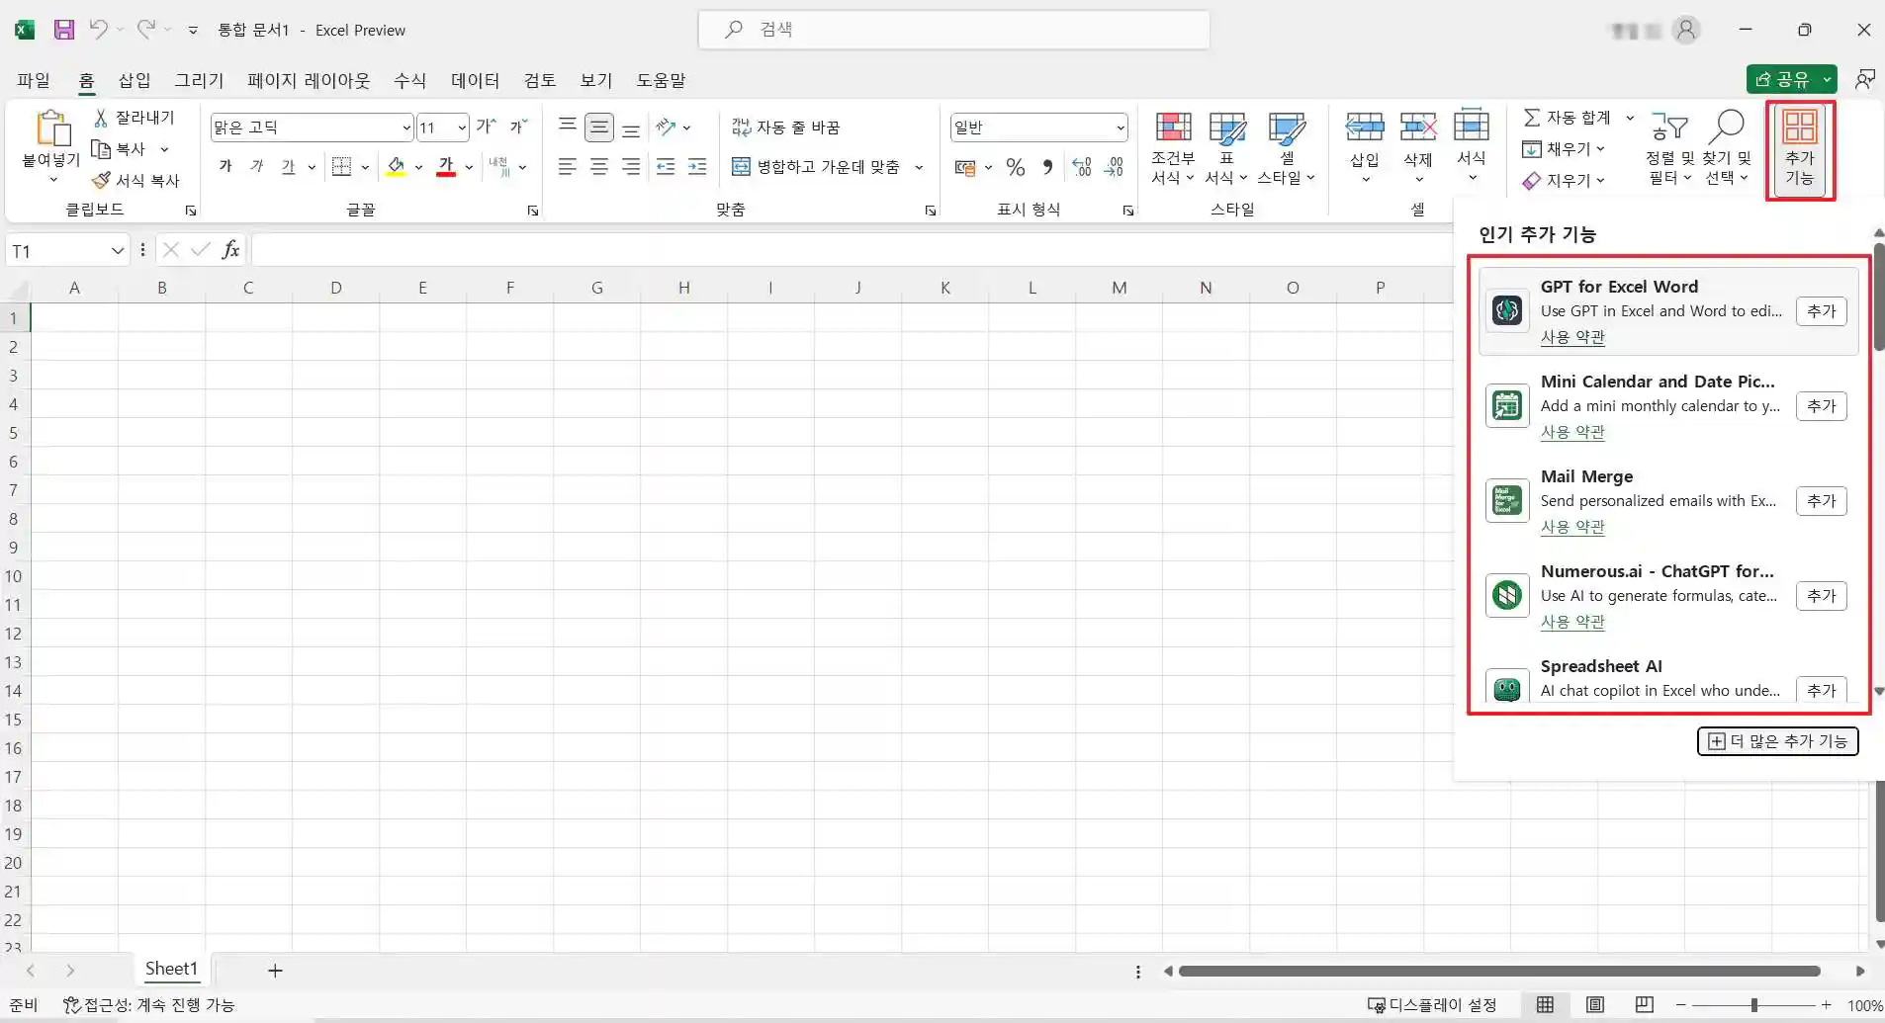Apply yellow fill color bucket
Screen dimensions: 1885x1023
point(397,167)
